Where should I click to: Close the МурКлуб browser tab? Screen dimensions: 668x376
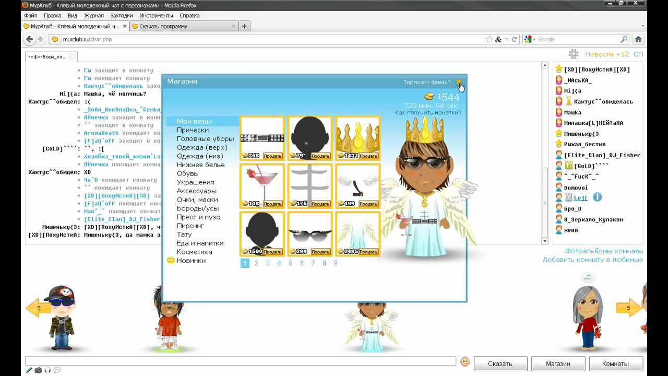(x=125, y=26)
